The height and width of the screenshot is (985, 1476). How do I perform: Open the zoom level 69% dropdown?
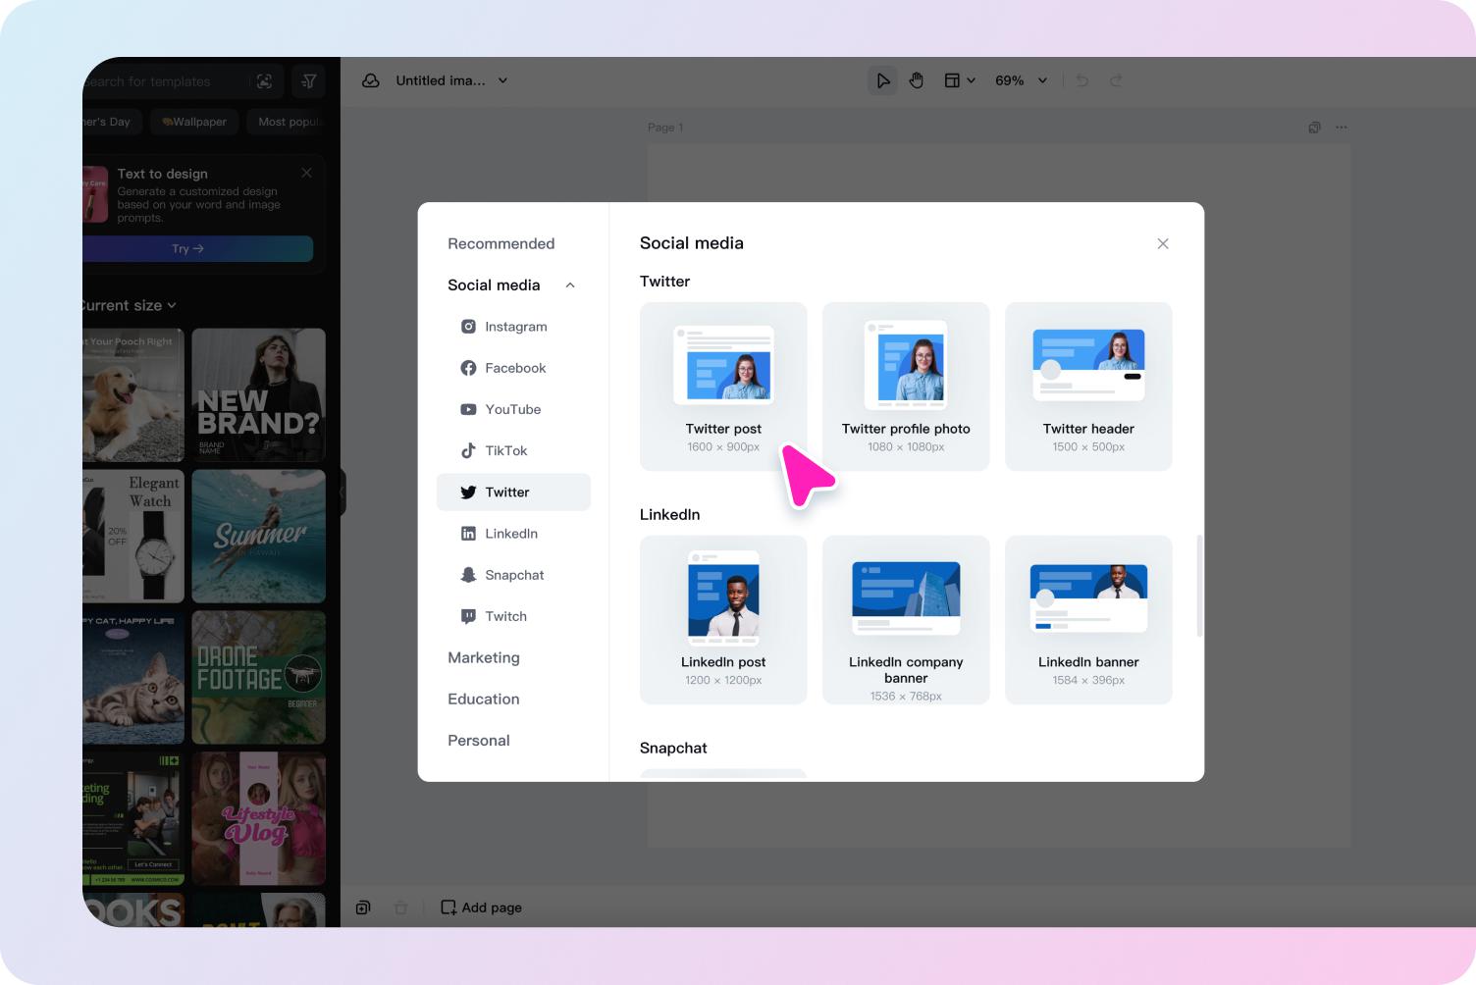[1021, 80]
